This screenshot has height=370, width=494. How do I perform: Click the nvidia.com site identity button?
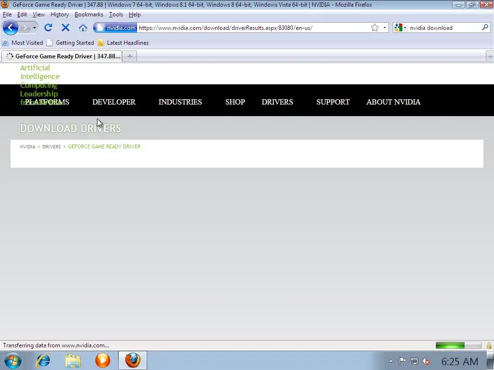pos(115,27)
